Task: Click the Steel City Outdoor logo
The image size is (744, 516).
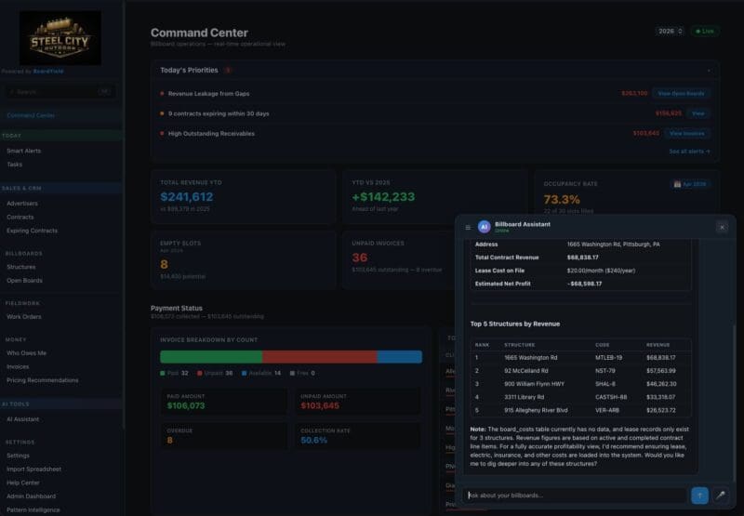Action: [x=60, y=37]
